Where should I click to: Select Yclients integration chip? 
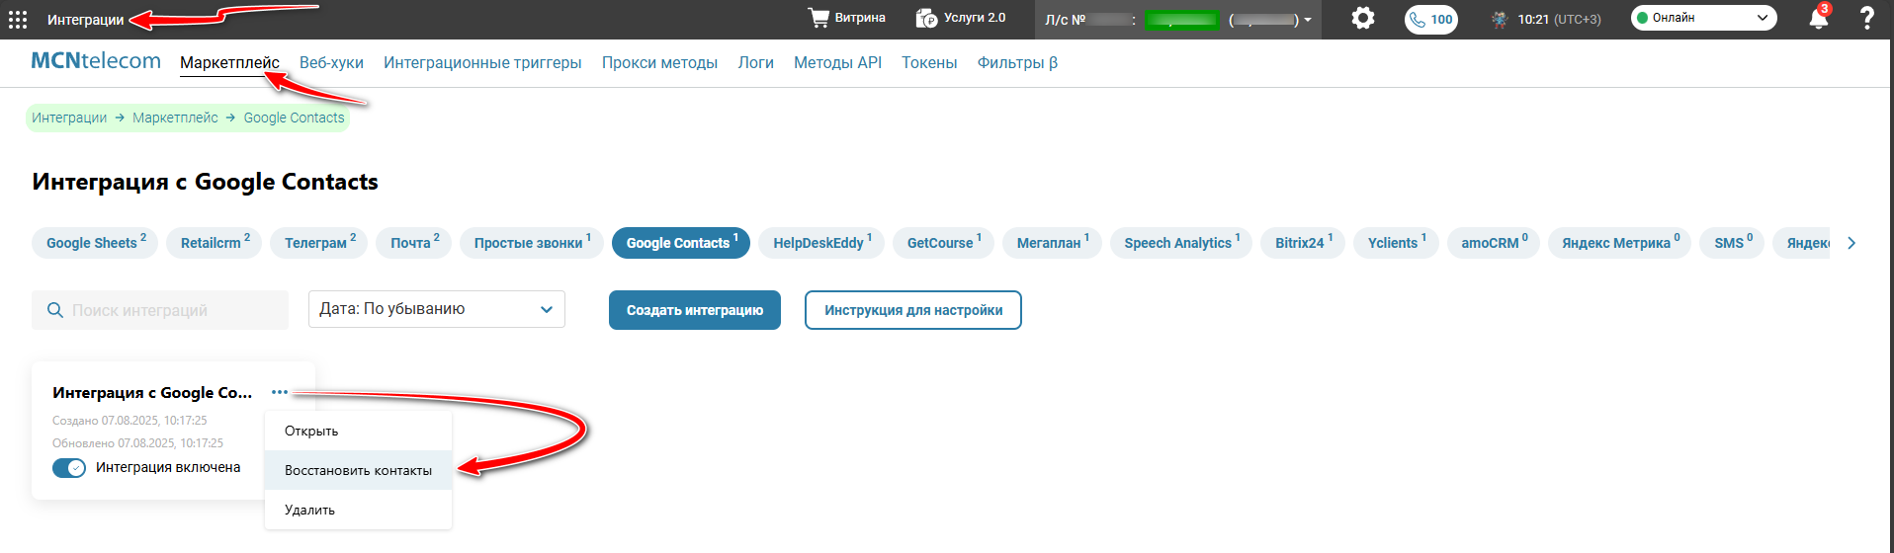[1396, 243]
